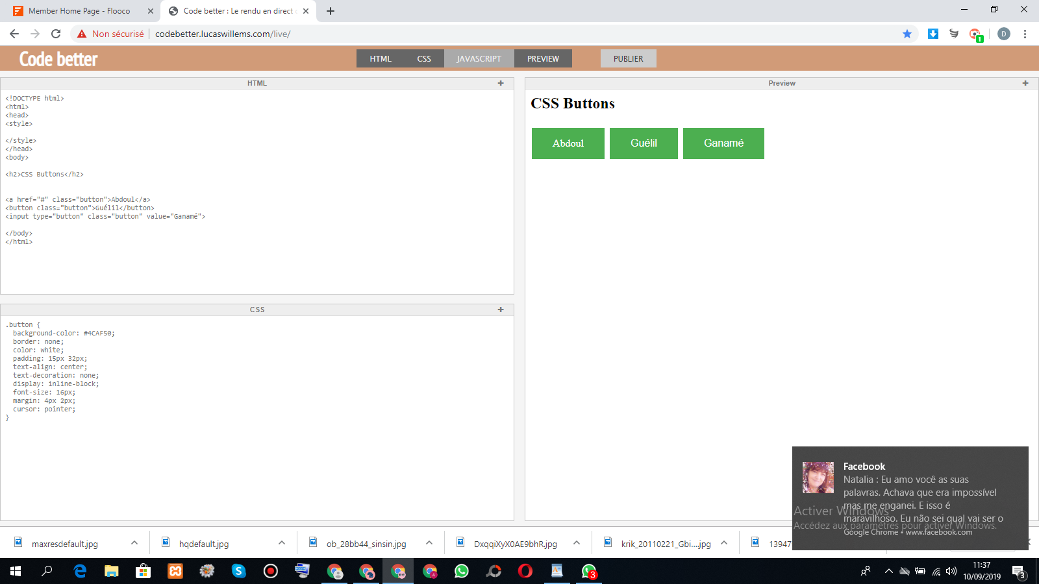The width and height of the screenshot is (1039, 584).
Task: Toggle the JAVASCRIPT panel button
Action: point(479,58)
